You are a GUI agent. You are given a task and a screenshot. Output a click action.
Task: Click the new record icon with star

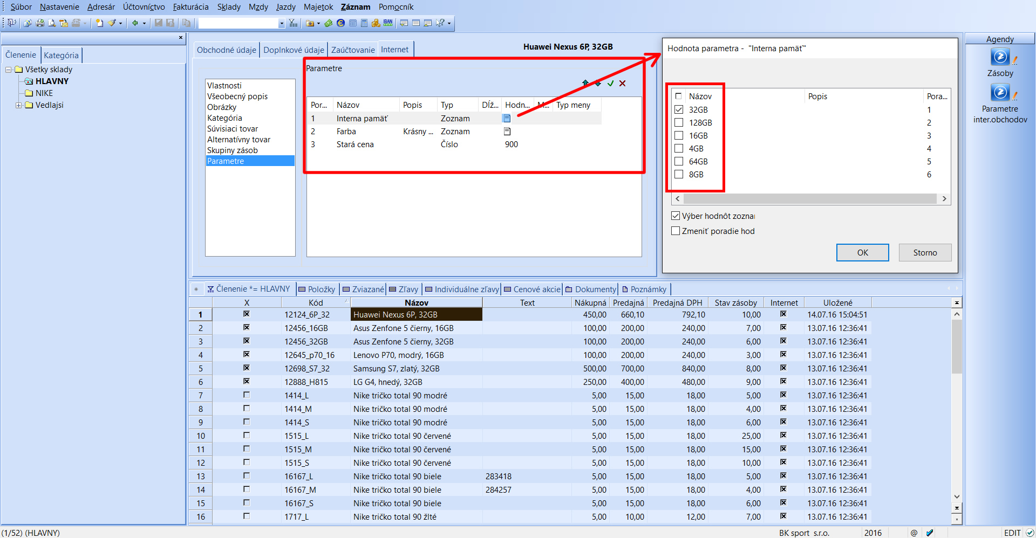99,23
